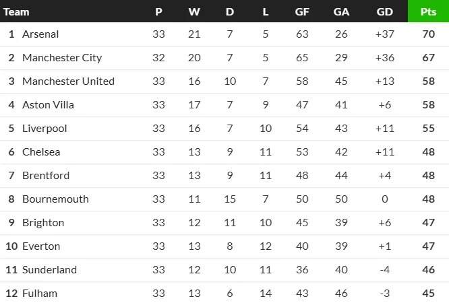Image resolution: width=449 pixels, height=305 pixels.
Task: Click on Brighton in the standings
Action: [43, 223]
